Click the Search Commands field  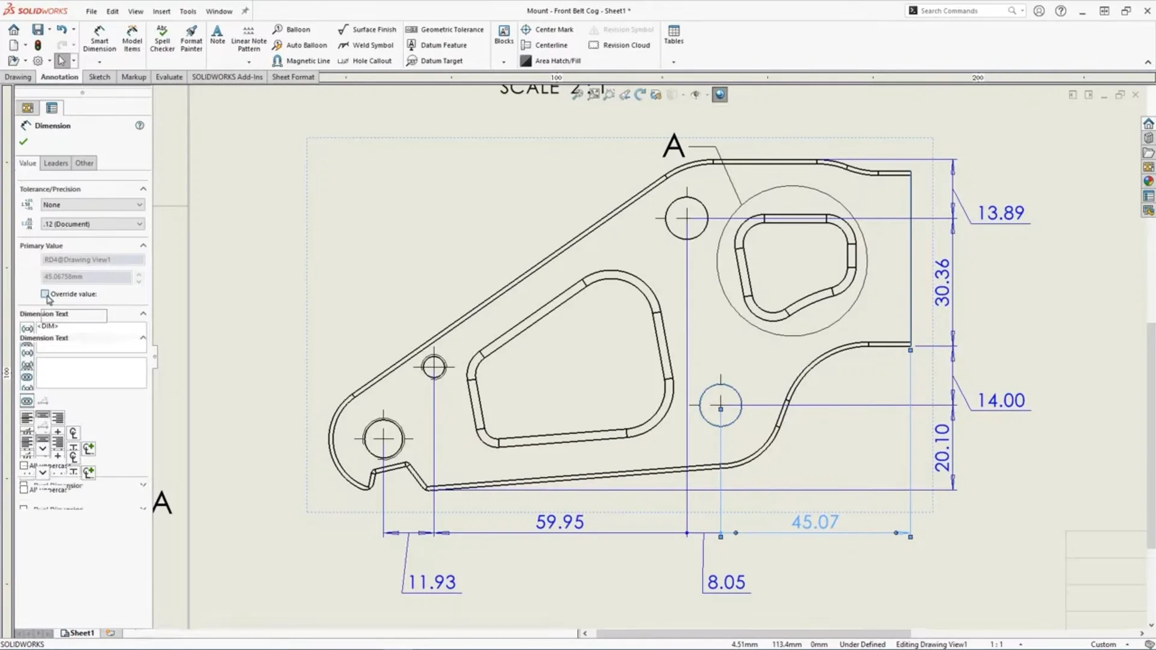click(964, 11)
